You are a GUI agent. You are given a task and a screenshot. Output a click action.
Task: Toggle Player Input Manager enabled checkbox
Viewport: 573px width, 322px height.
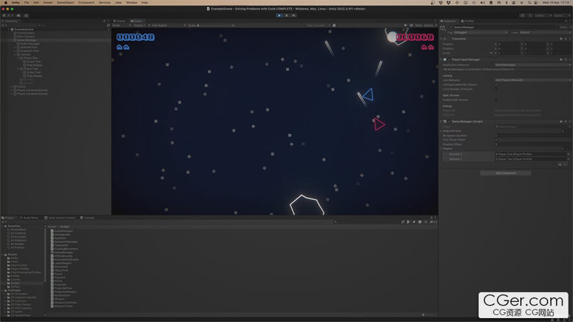449,59
